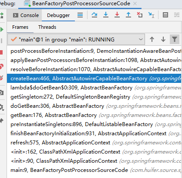The height and width of the screenshot is (178, 182).
Task: Stop debugging with red square icon
Action: tap(1, 52)
